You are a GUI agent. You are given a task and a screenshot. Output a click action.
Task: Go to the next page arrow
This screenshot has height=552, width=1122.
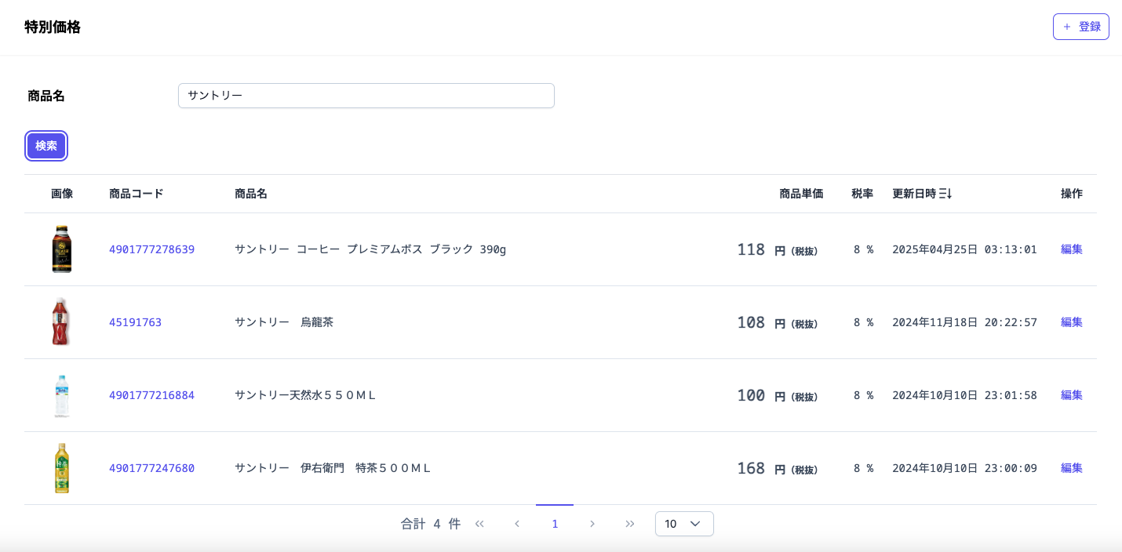pos(592,524)
